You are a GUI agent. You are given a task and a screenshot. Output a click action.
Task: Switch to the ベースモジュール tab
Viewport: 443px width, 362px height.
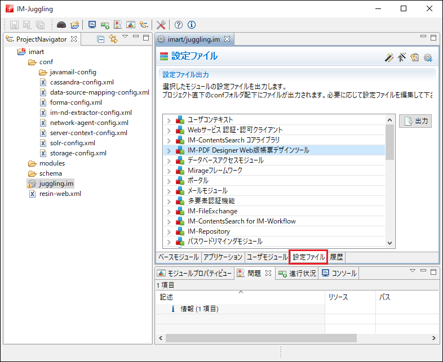[179, 257]
